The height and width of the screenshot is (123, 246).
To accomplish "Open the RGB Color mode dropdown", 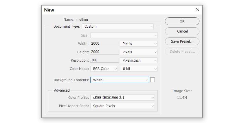I will [104, 69].
